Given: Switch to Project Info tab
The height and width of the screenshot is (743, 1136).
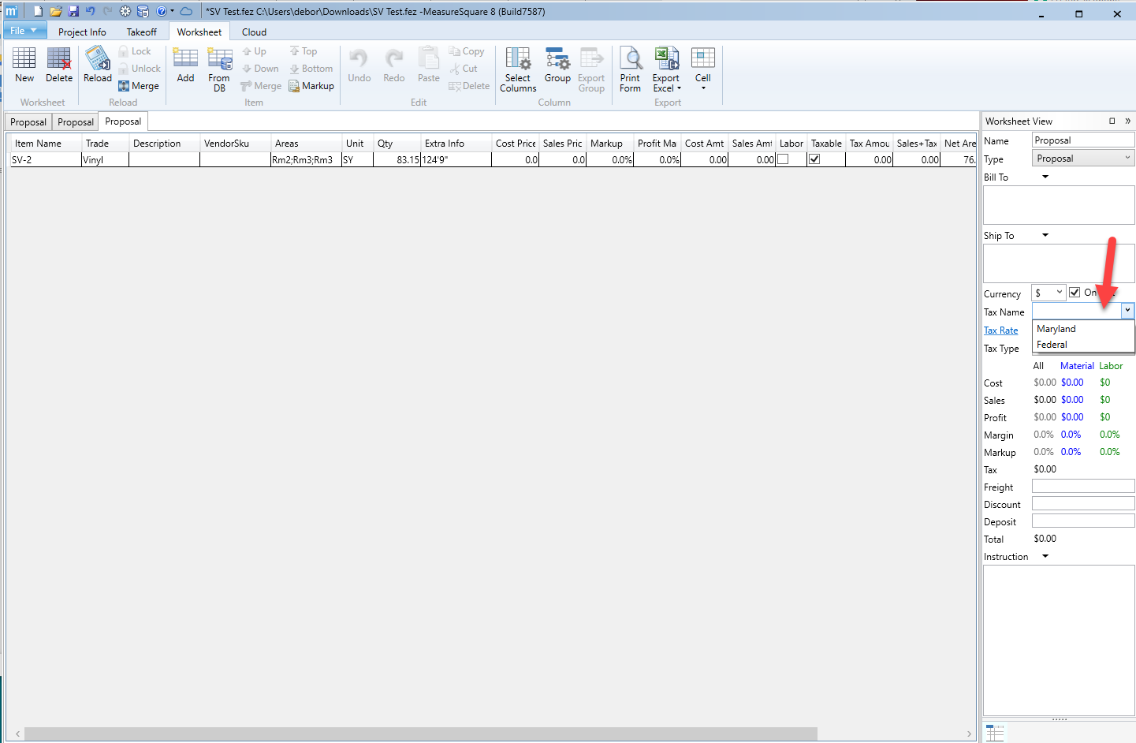Looking at the screenshot, I should [x=82, y=32].
